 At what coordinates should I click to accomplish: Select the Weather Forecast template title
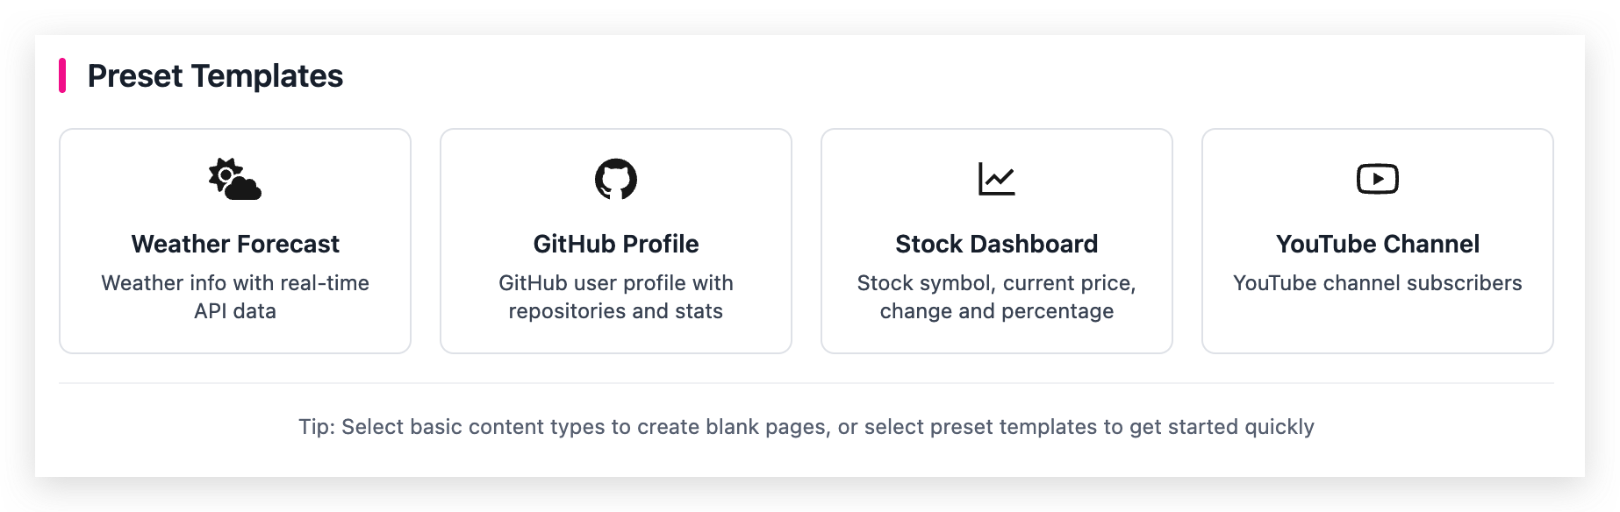(x=235, y=244)
